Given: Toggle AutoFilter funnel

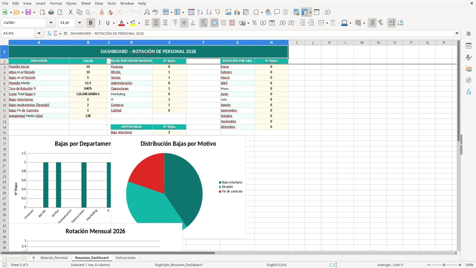Looking at the screenshot, I should [x=218, y=12].
